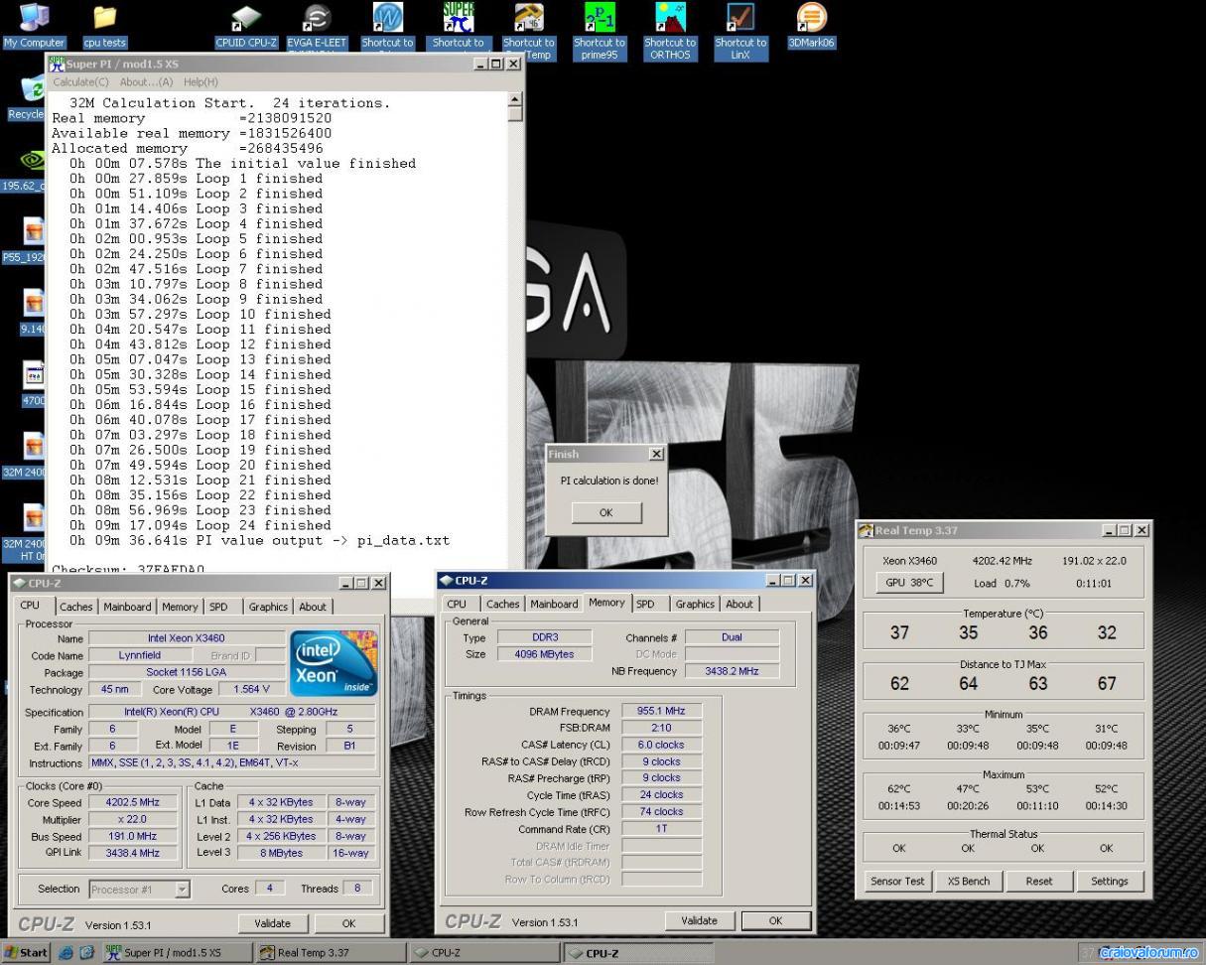Switch to Caches tab in left CPU-Z window
Screen dimensions: 1206x965
75,607
